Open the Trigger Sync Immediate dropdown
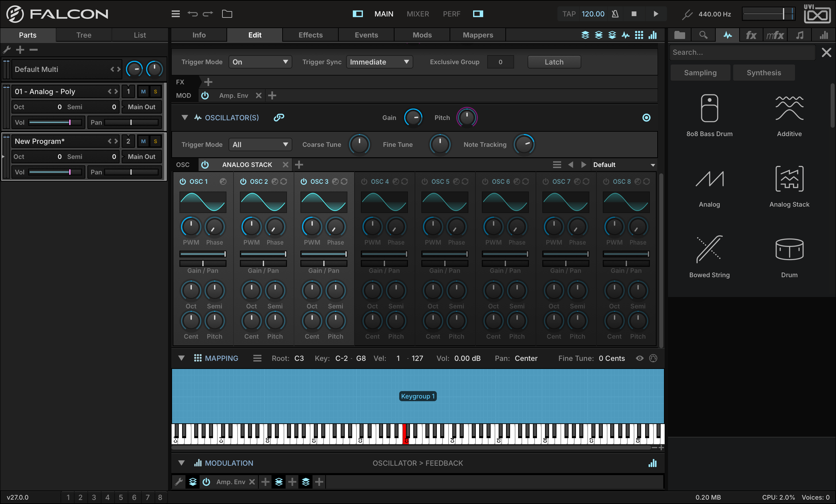This screenshot has height=504, width=836. pyautogui.click(x=379, y=62)
